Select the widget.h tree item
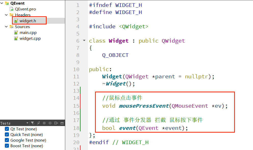The image size is (253, 150). pos(28,21)
